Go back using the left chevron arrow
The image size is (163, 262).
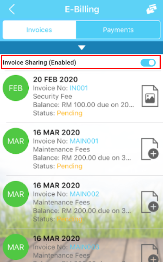[12, 9]
